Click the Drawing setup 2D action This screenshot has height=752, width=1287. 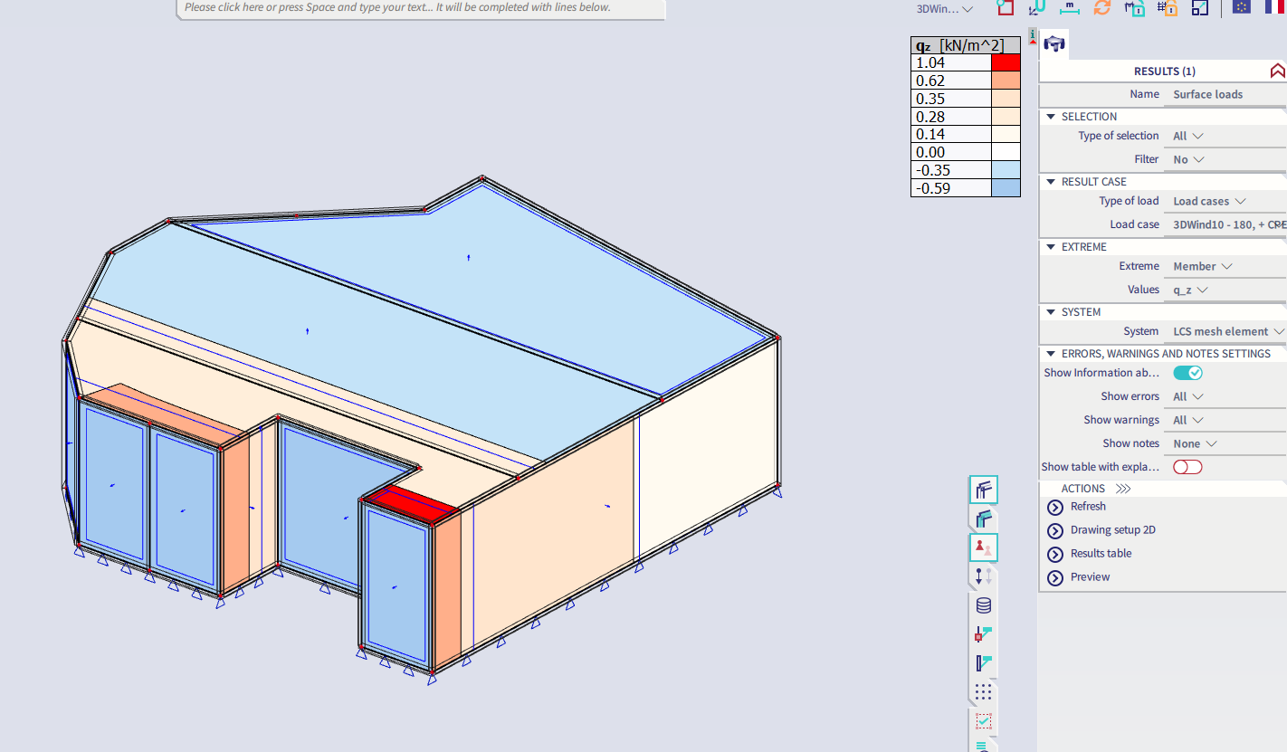(1112, 530)
